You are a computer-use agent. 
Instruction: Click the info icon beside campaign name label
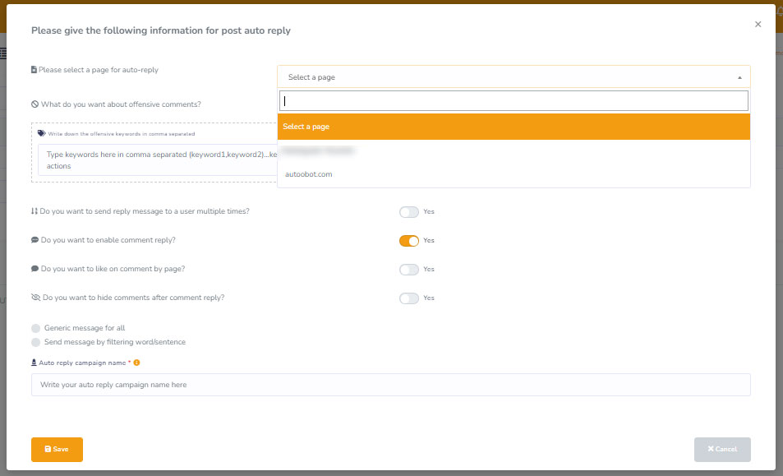[x=136, y=363]
